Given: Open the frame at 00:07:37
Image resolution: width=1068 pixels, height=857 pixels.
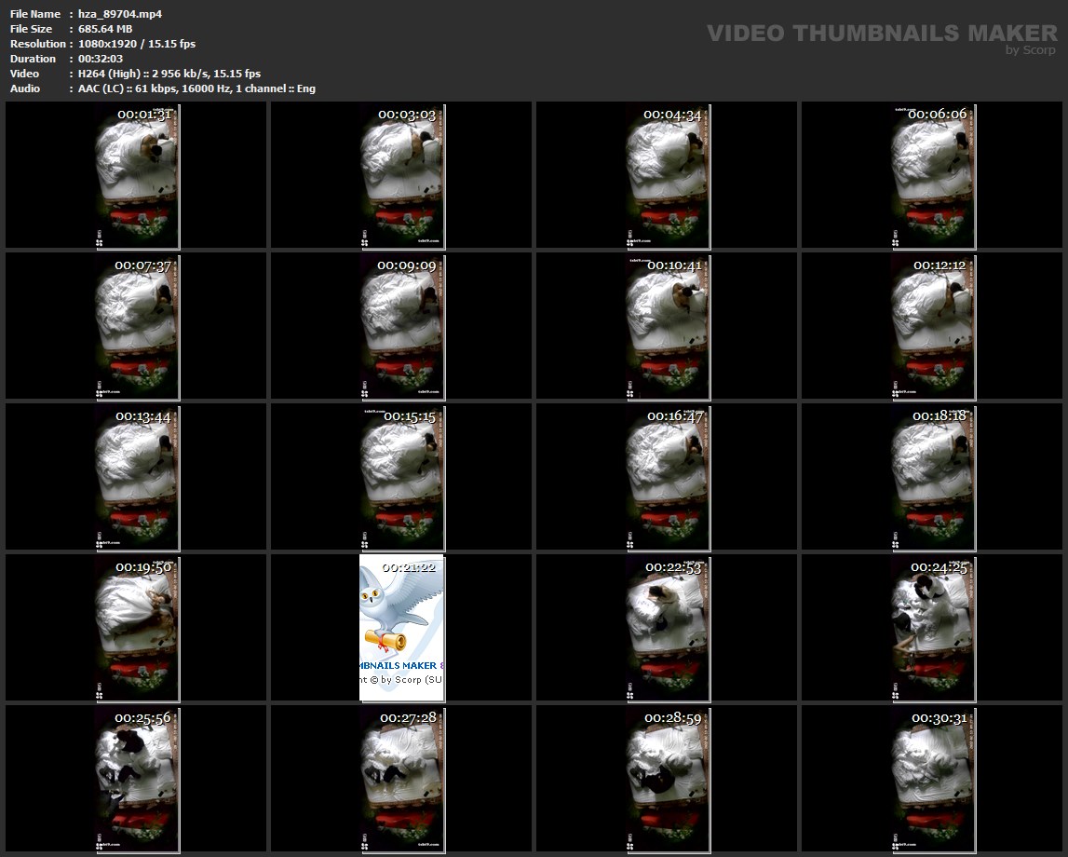Looking at the screenshot, I should (136, 326).
